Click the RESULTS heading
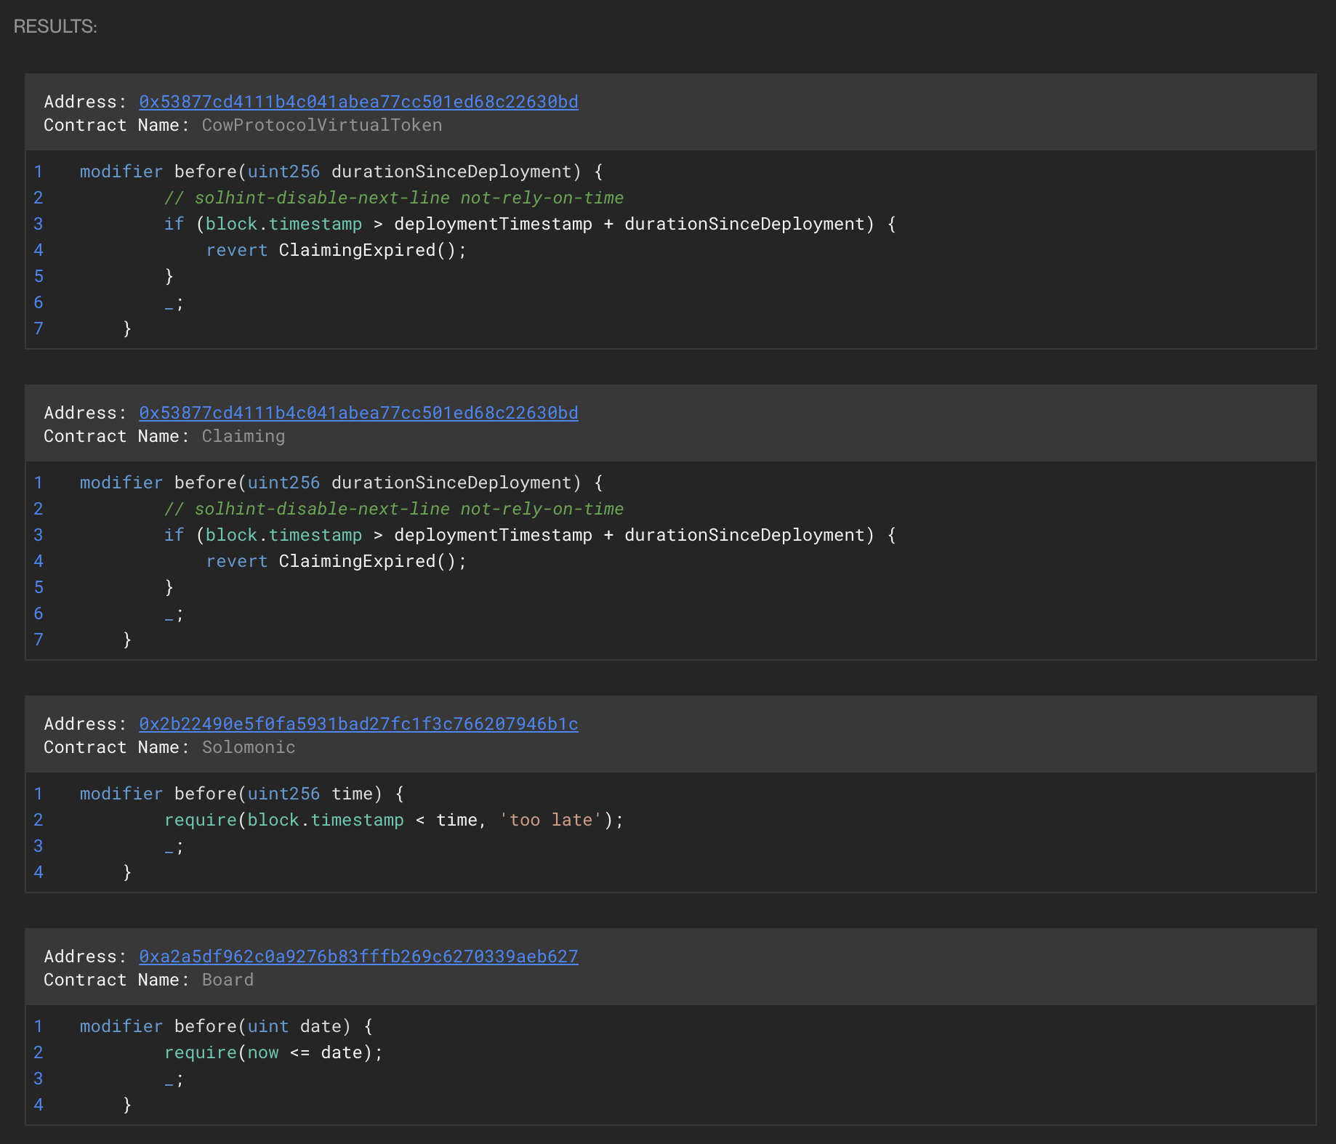1336x1144 pixels. coord(55,26)
